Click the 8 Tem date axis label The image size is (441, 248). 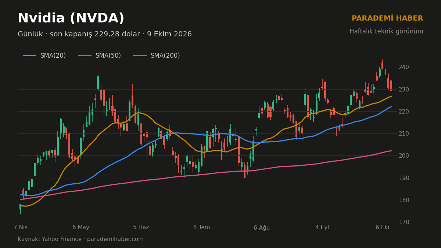[x=202, y=227]
